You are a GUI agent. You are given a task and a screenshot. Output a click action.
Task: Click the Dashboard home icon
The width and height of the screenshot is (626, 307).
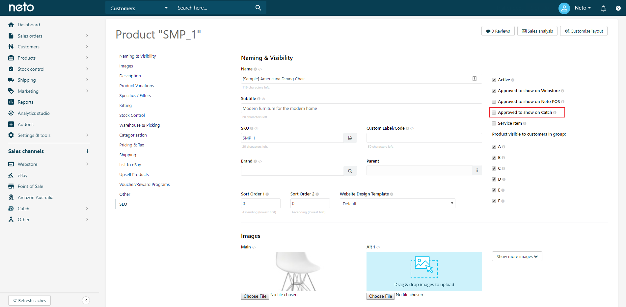point(11,25)
